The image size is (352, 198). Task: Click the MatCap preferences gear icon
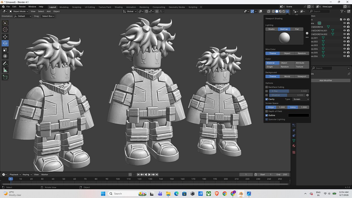coord(307,33)
